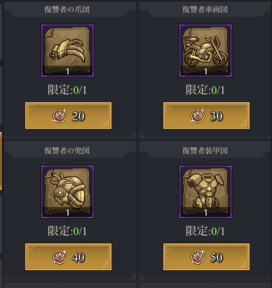Select the avenger armor blueprint icon
Viewport: 272px width, 288px height.
pyautogui.click(x=205, y=192)
